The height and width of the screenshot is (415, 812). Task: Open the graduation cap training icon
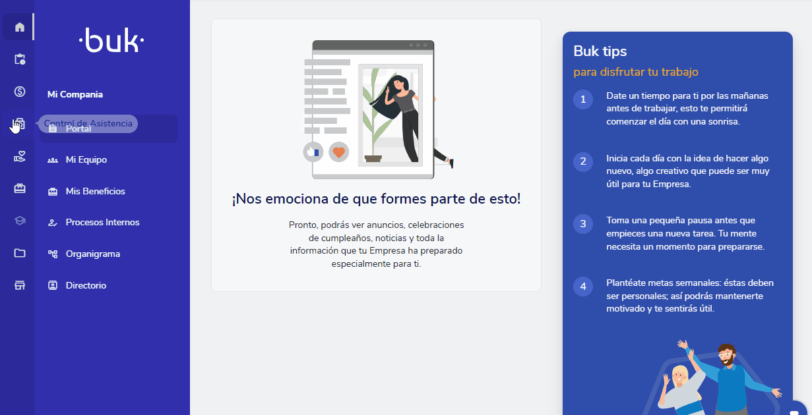click(x=18, y=220)
